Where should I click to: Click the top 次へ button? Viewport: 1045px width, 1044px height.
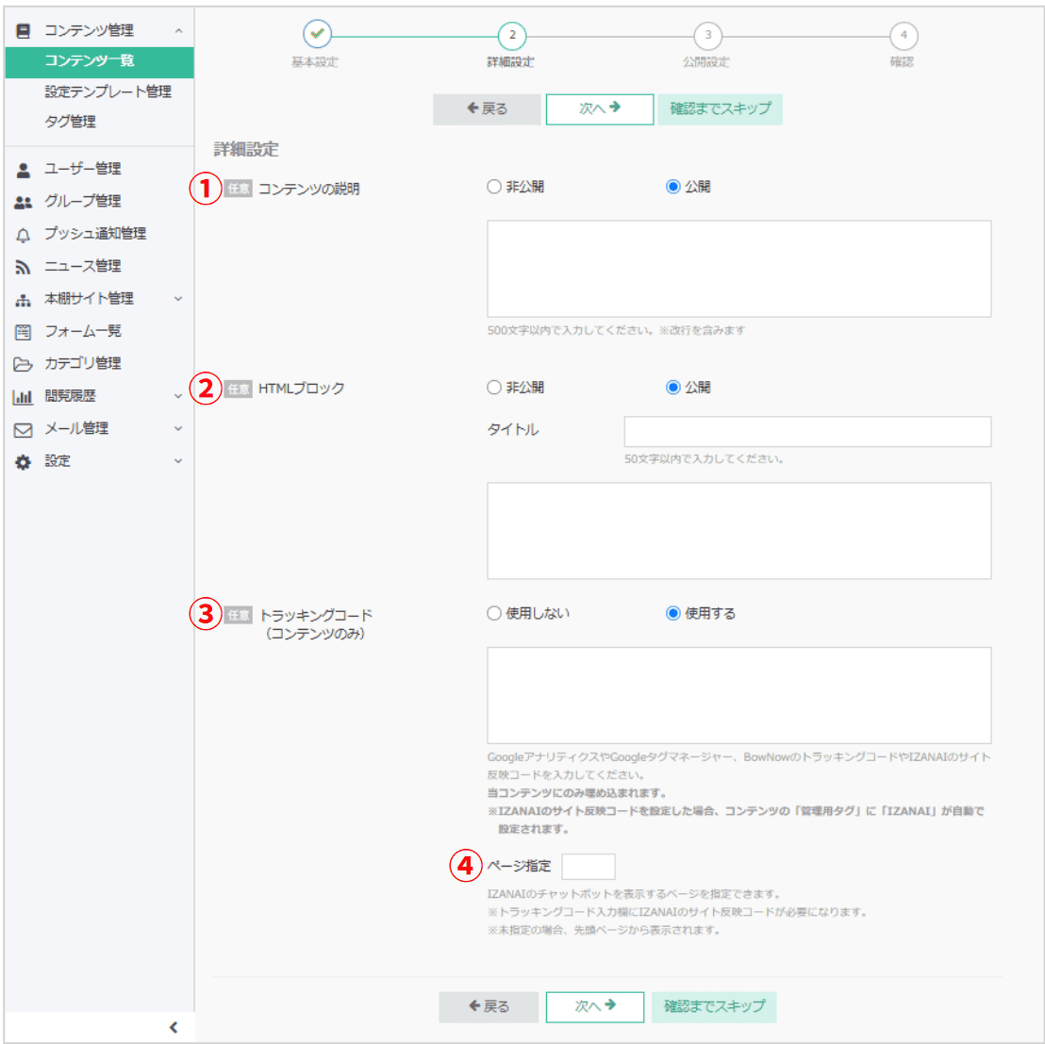coord(599,109)
